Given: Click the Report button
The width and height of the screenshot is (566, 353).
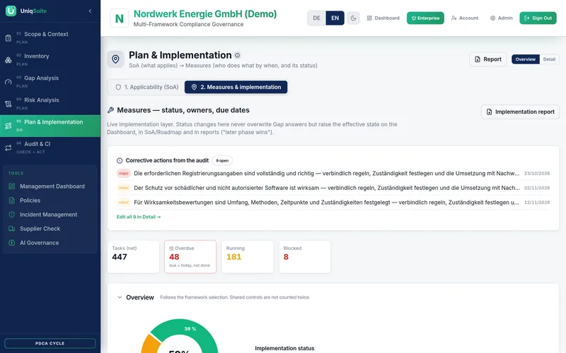Looking at the screenshot, I should (487, 59).
